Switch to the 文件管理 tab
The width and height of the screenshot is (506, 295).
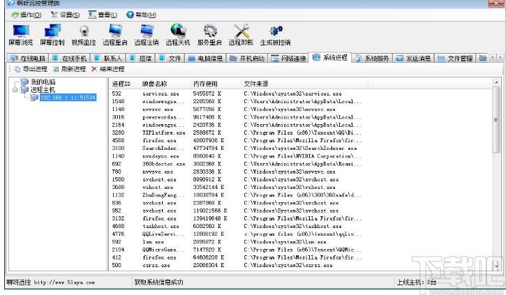455,59
